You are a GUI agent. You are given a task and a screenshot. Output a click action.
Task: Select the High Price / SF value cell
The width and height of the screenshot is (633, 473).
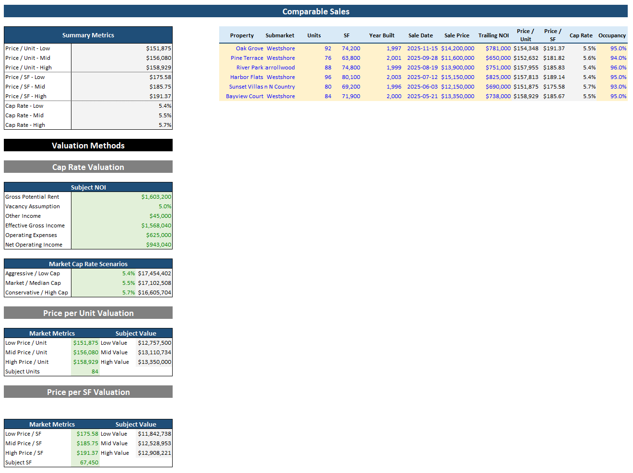click(x=86, y=452)
